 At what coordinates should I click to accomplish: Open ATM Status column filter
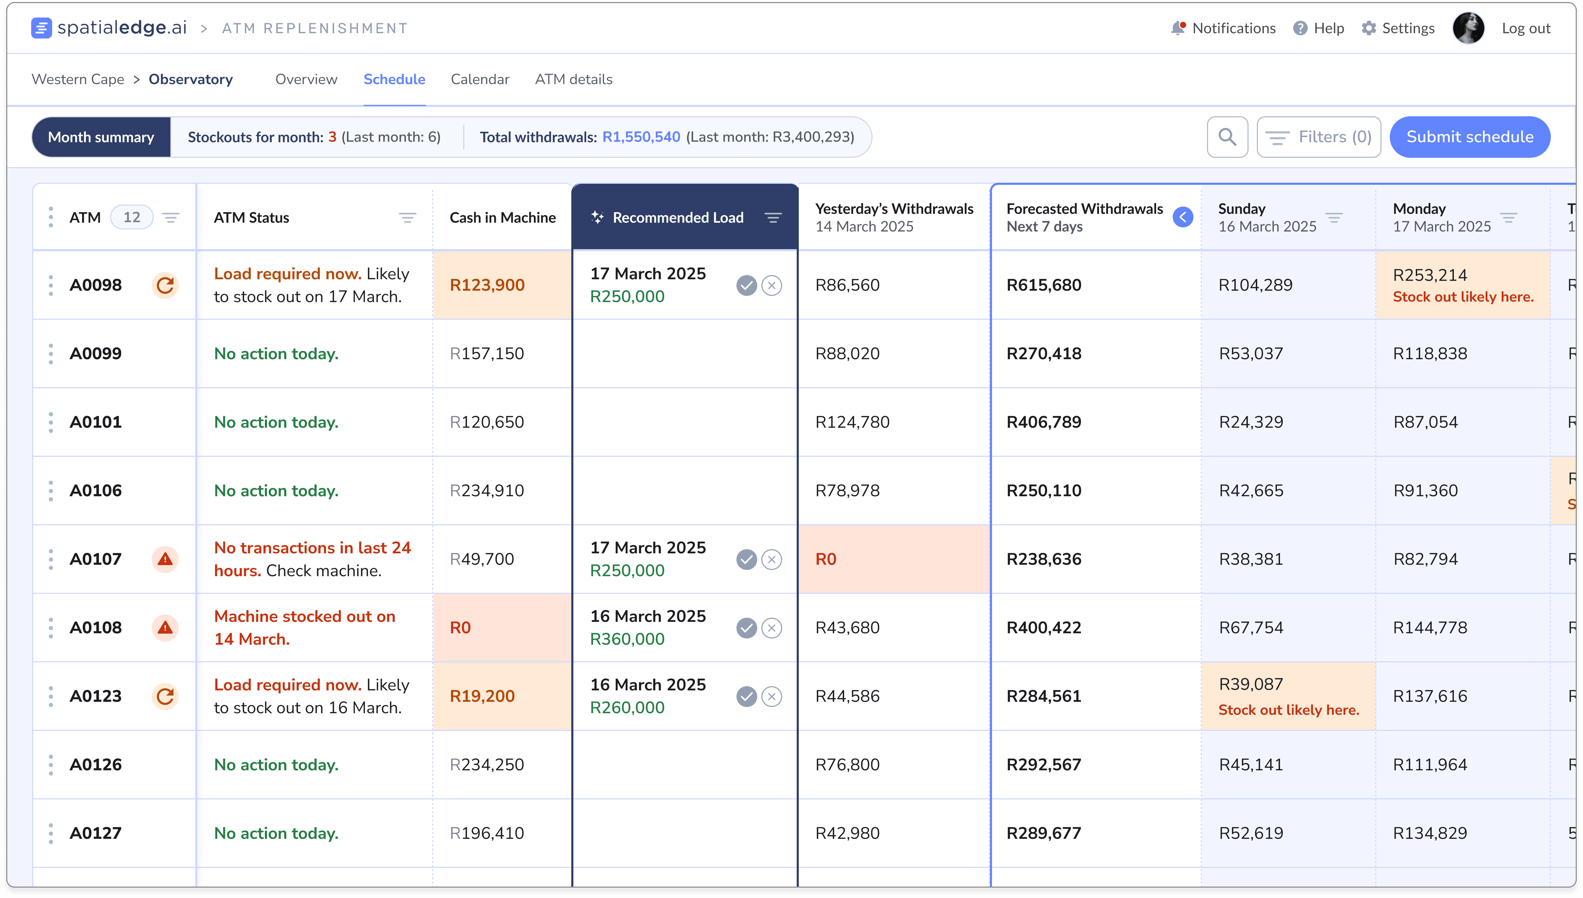click(x=407, y=218)
